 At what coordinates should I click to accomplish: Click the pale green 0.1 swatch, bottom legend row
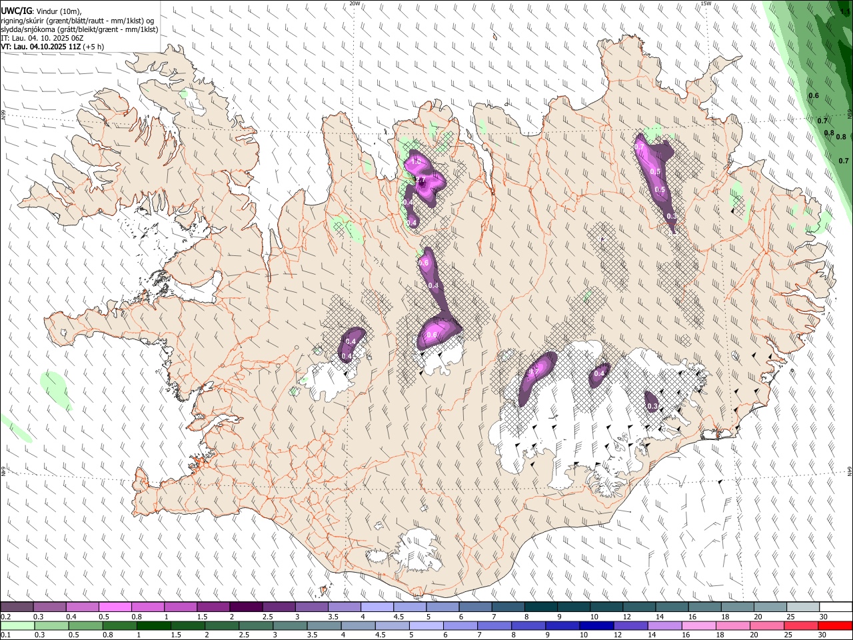click(17, 626)
